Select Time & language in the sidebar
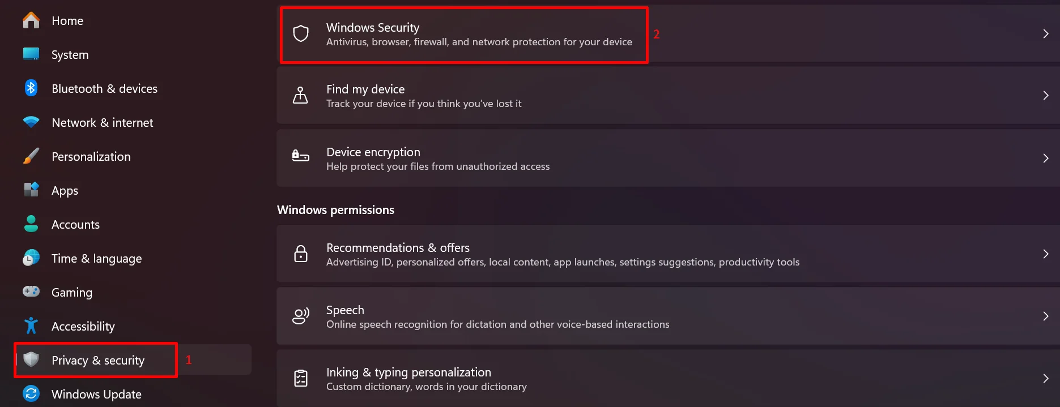 coord(96,258)
